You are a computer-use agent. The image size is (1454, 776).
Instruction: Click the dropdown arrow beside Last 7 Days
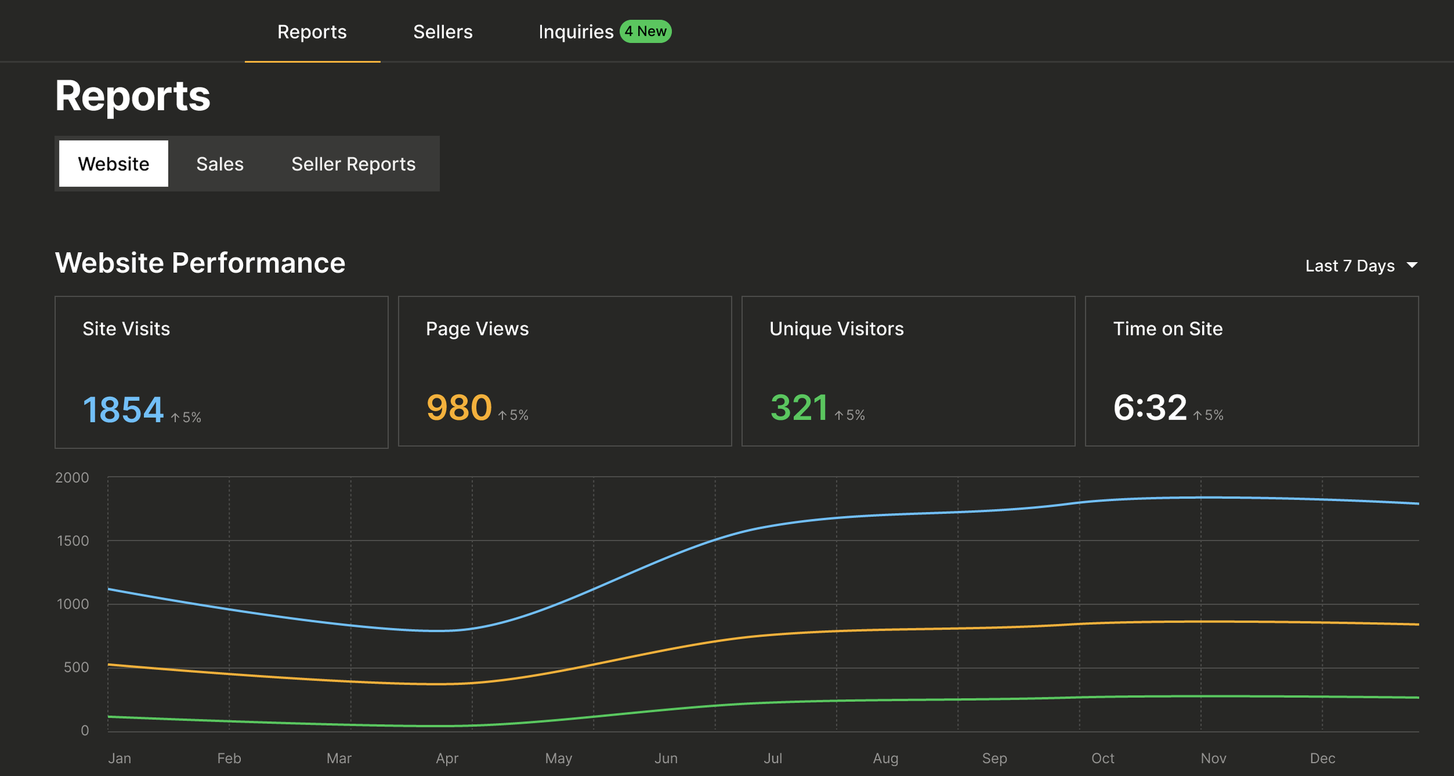click(1412, 265)
